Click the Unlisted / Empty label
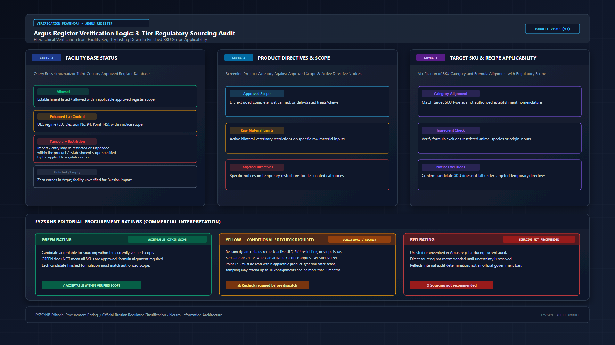This screenshot has height=345, width=615. click(x=67, y=172)
